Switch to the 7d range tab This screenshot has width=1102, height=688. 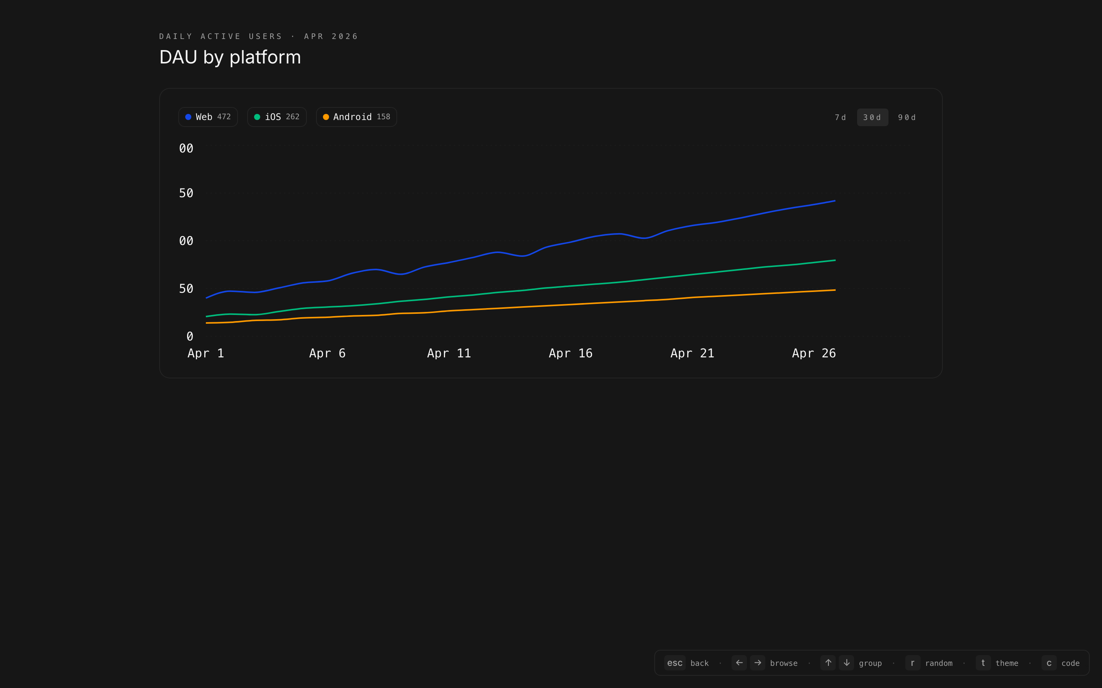[x=840, y=117]
